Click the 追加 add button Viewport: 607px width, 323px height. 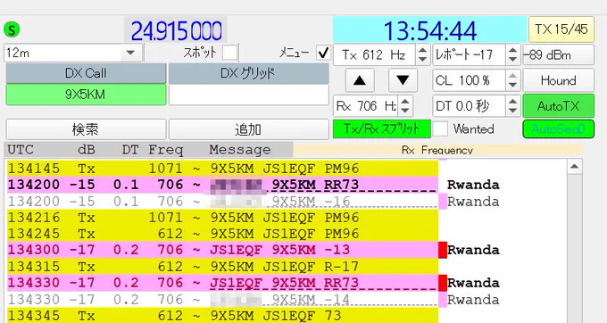[248, 128]
